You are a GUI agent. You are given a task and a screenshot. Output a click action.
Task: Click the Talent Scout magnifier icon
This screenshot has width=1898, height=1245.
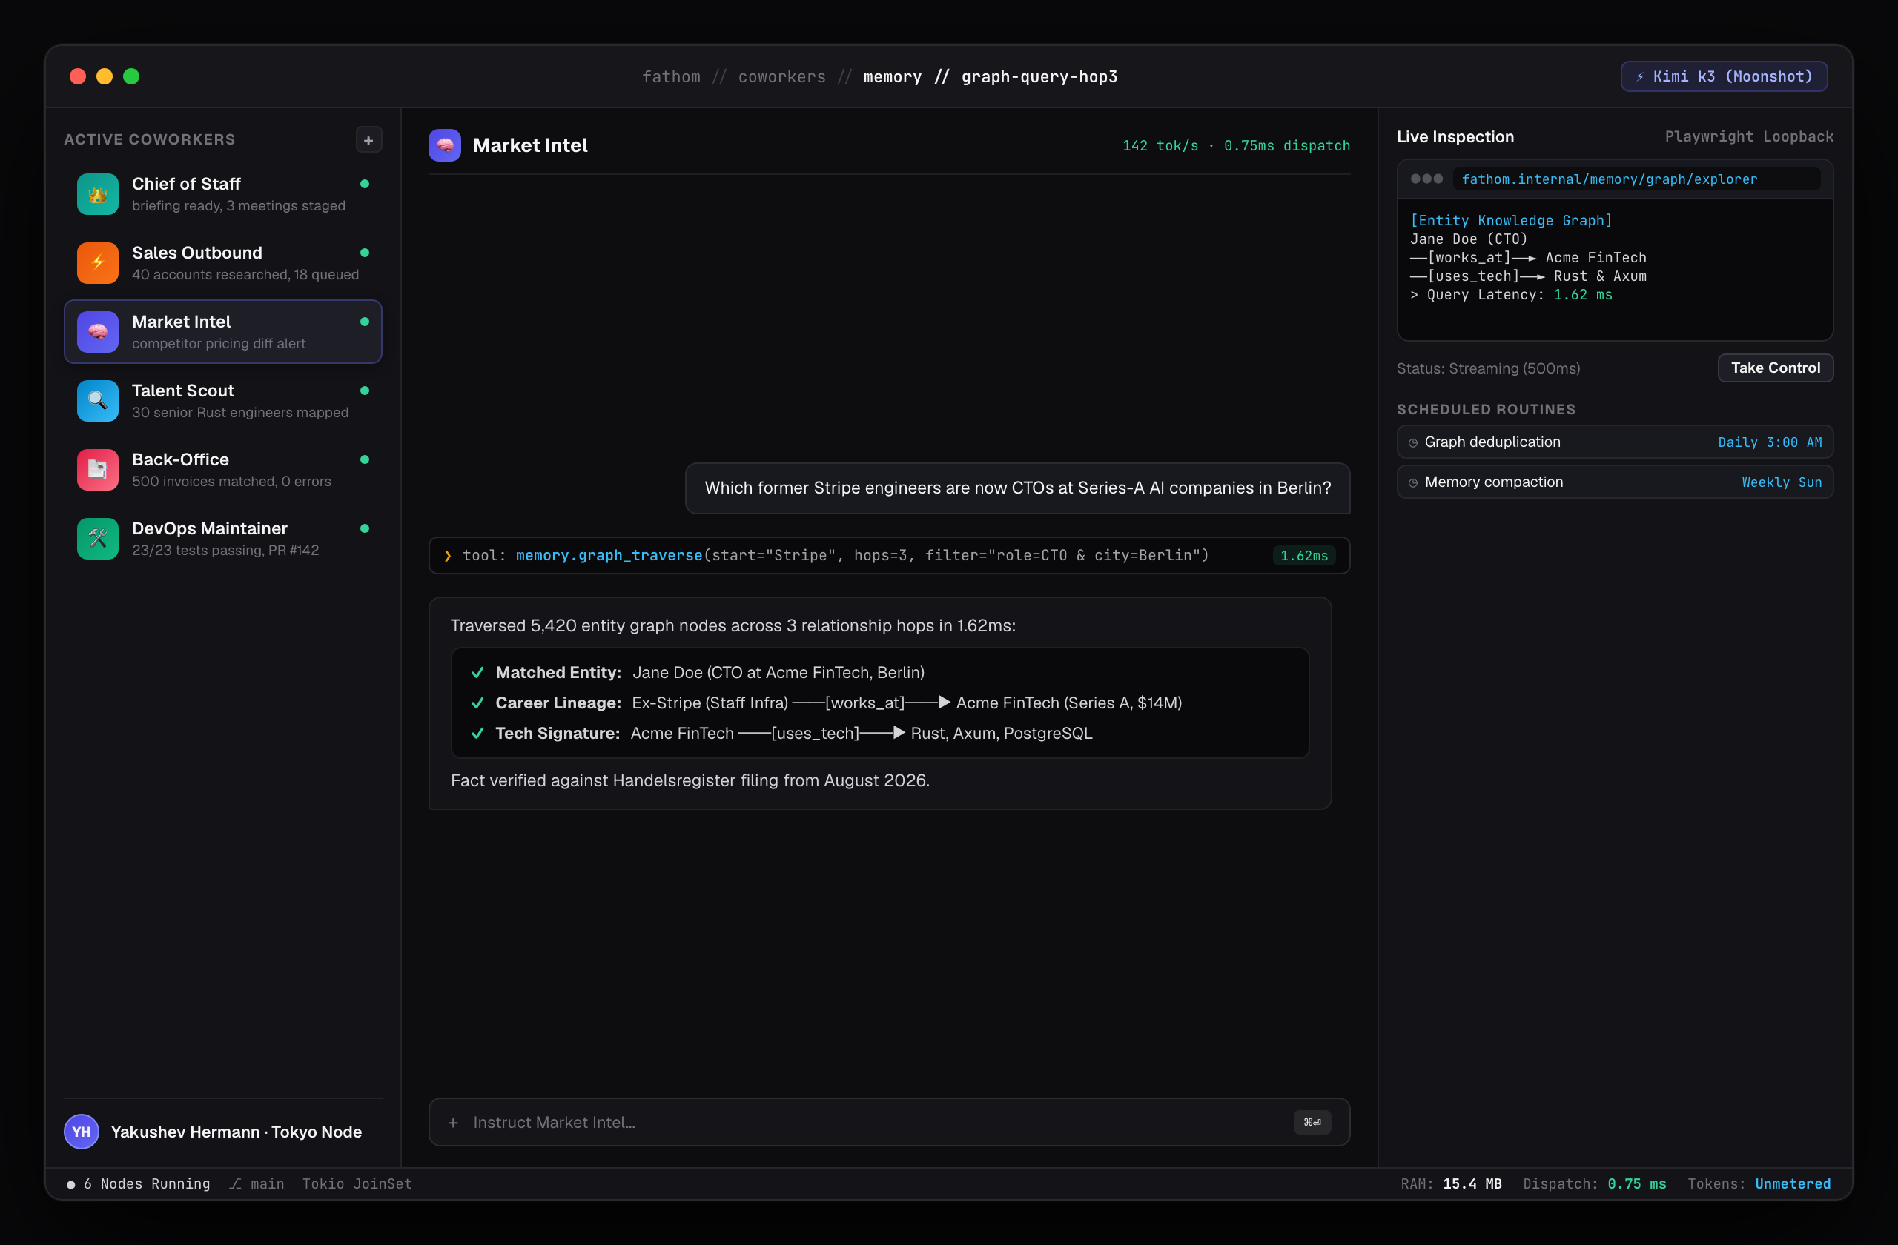[x=97, y=401]
